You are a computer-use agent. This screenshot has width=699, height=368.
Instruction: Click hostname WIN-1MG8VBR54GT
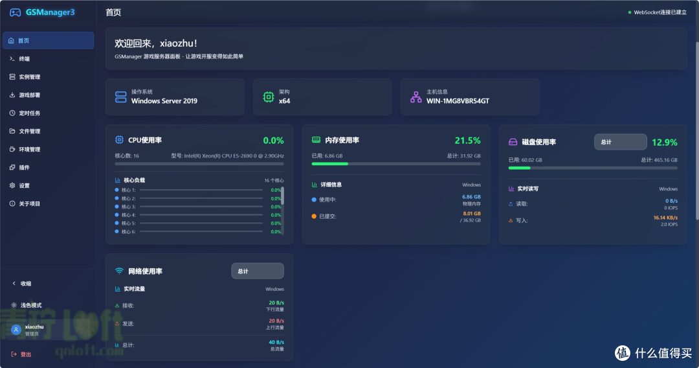coord(458,101)
